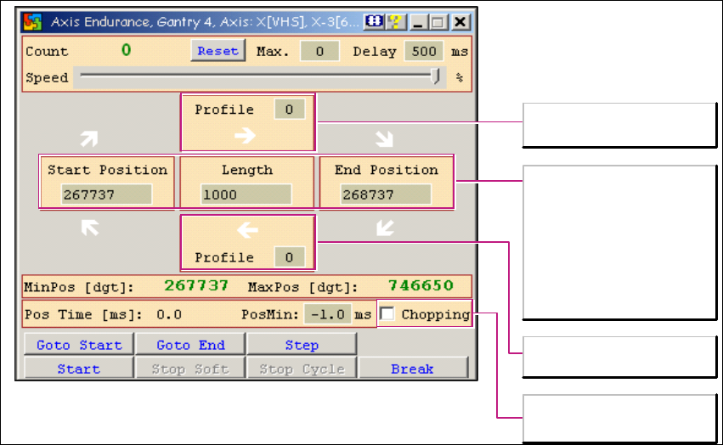The width and height of the screenshot is (723, 445).
Task: Click the green Count value 0
Action: 127,50
